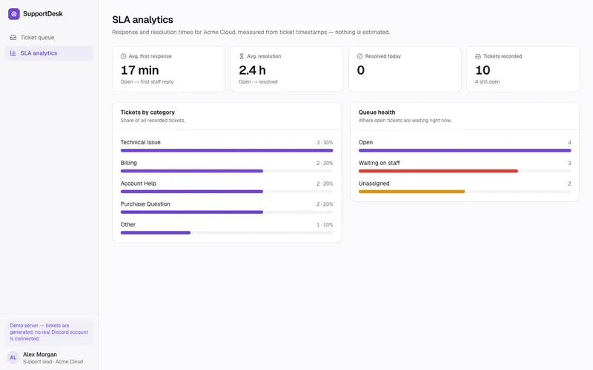Click the '1 · 10%' value
Screen dimensions: 593x370
325,225
